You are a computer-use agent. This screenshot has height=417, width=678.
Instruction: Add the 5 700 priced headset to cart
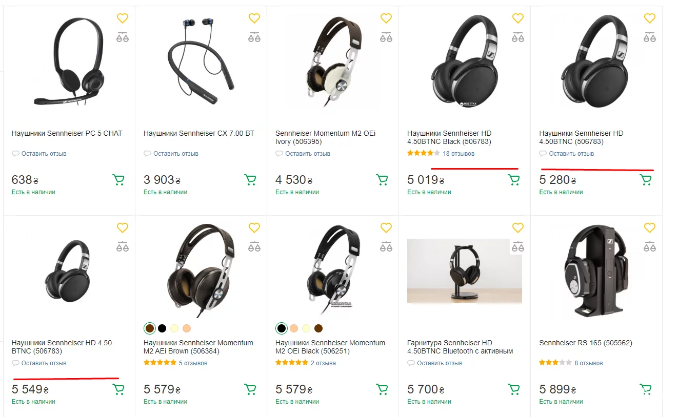514,389
